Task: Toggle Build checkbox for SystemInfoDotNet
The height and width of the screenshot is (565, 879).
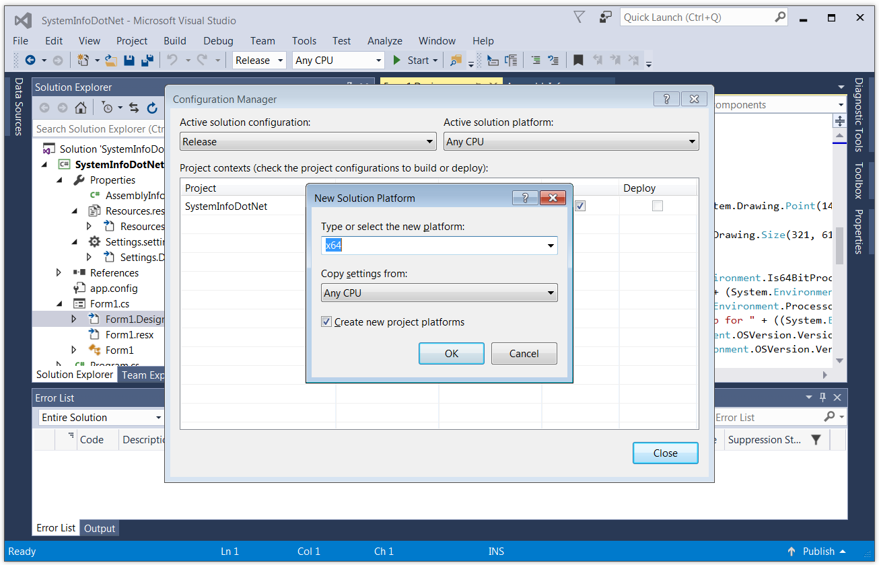Action: coord(580,206)
